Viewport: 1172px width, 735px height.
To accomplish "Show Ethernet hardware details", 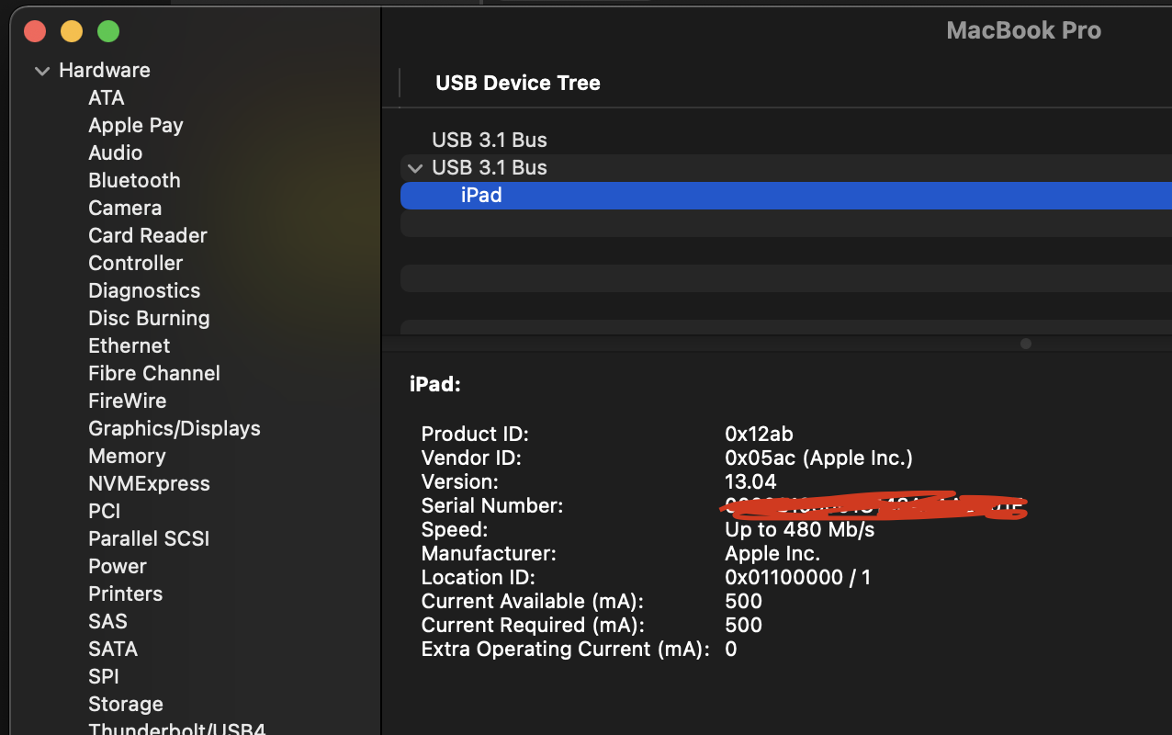I will [x=129, y=346].
